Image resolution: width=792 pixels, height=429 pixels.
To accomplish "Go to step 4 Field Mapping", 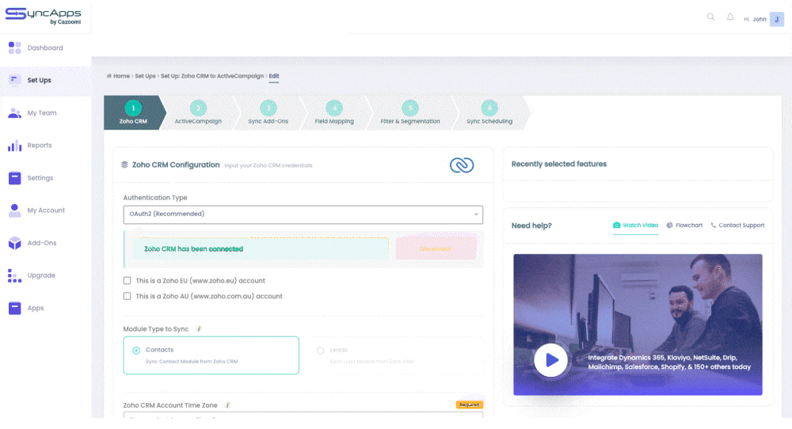I will pyautogui.click(x=334, y=113).
